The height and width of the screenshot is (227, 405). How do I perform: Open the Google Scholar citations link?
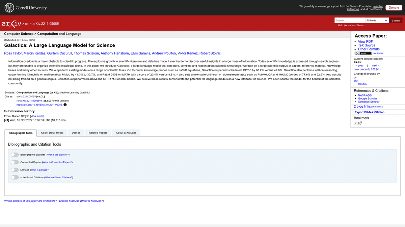point(368,99)
